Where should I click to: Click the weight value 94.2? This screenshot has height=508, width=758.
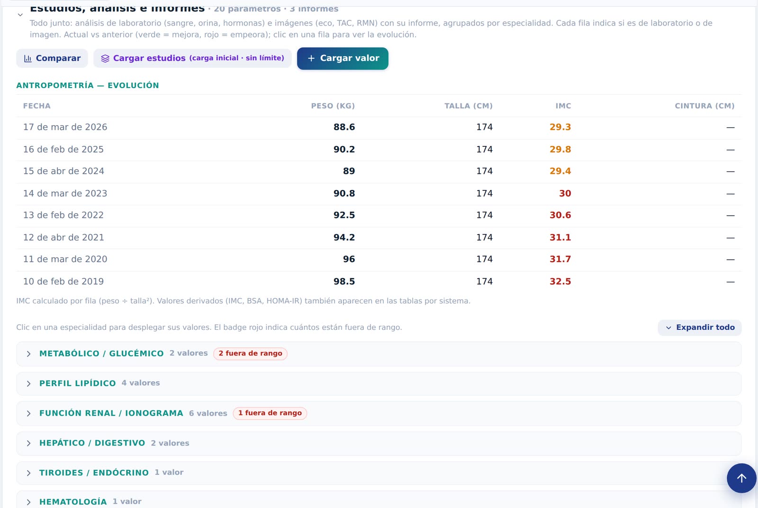[344, 238]
